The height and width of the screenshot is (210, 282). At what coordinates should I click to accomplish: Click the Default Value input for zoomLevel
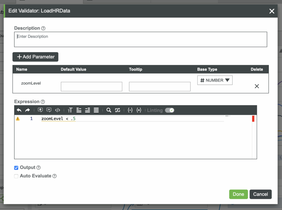tap(91, 87)
